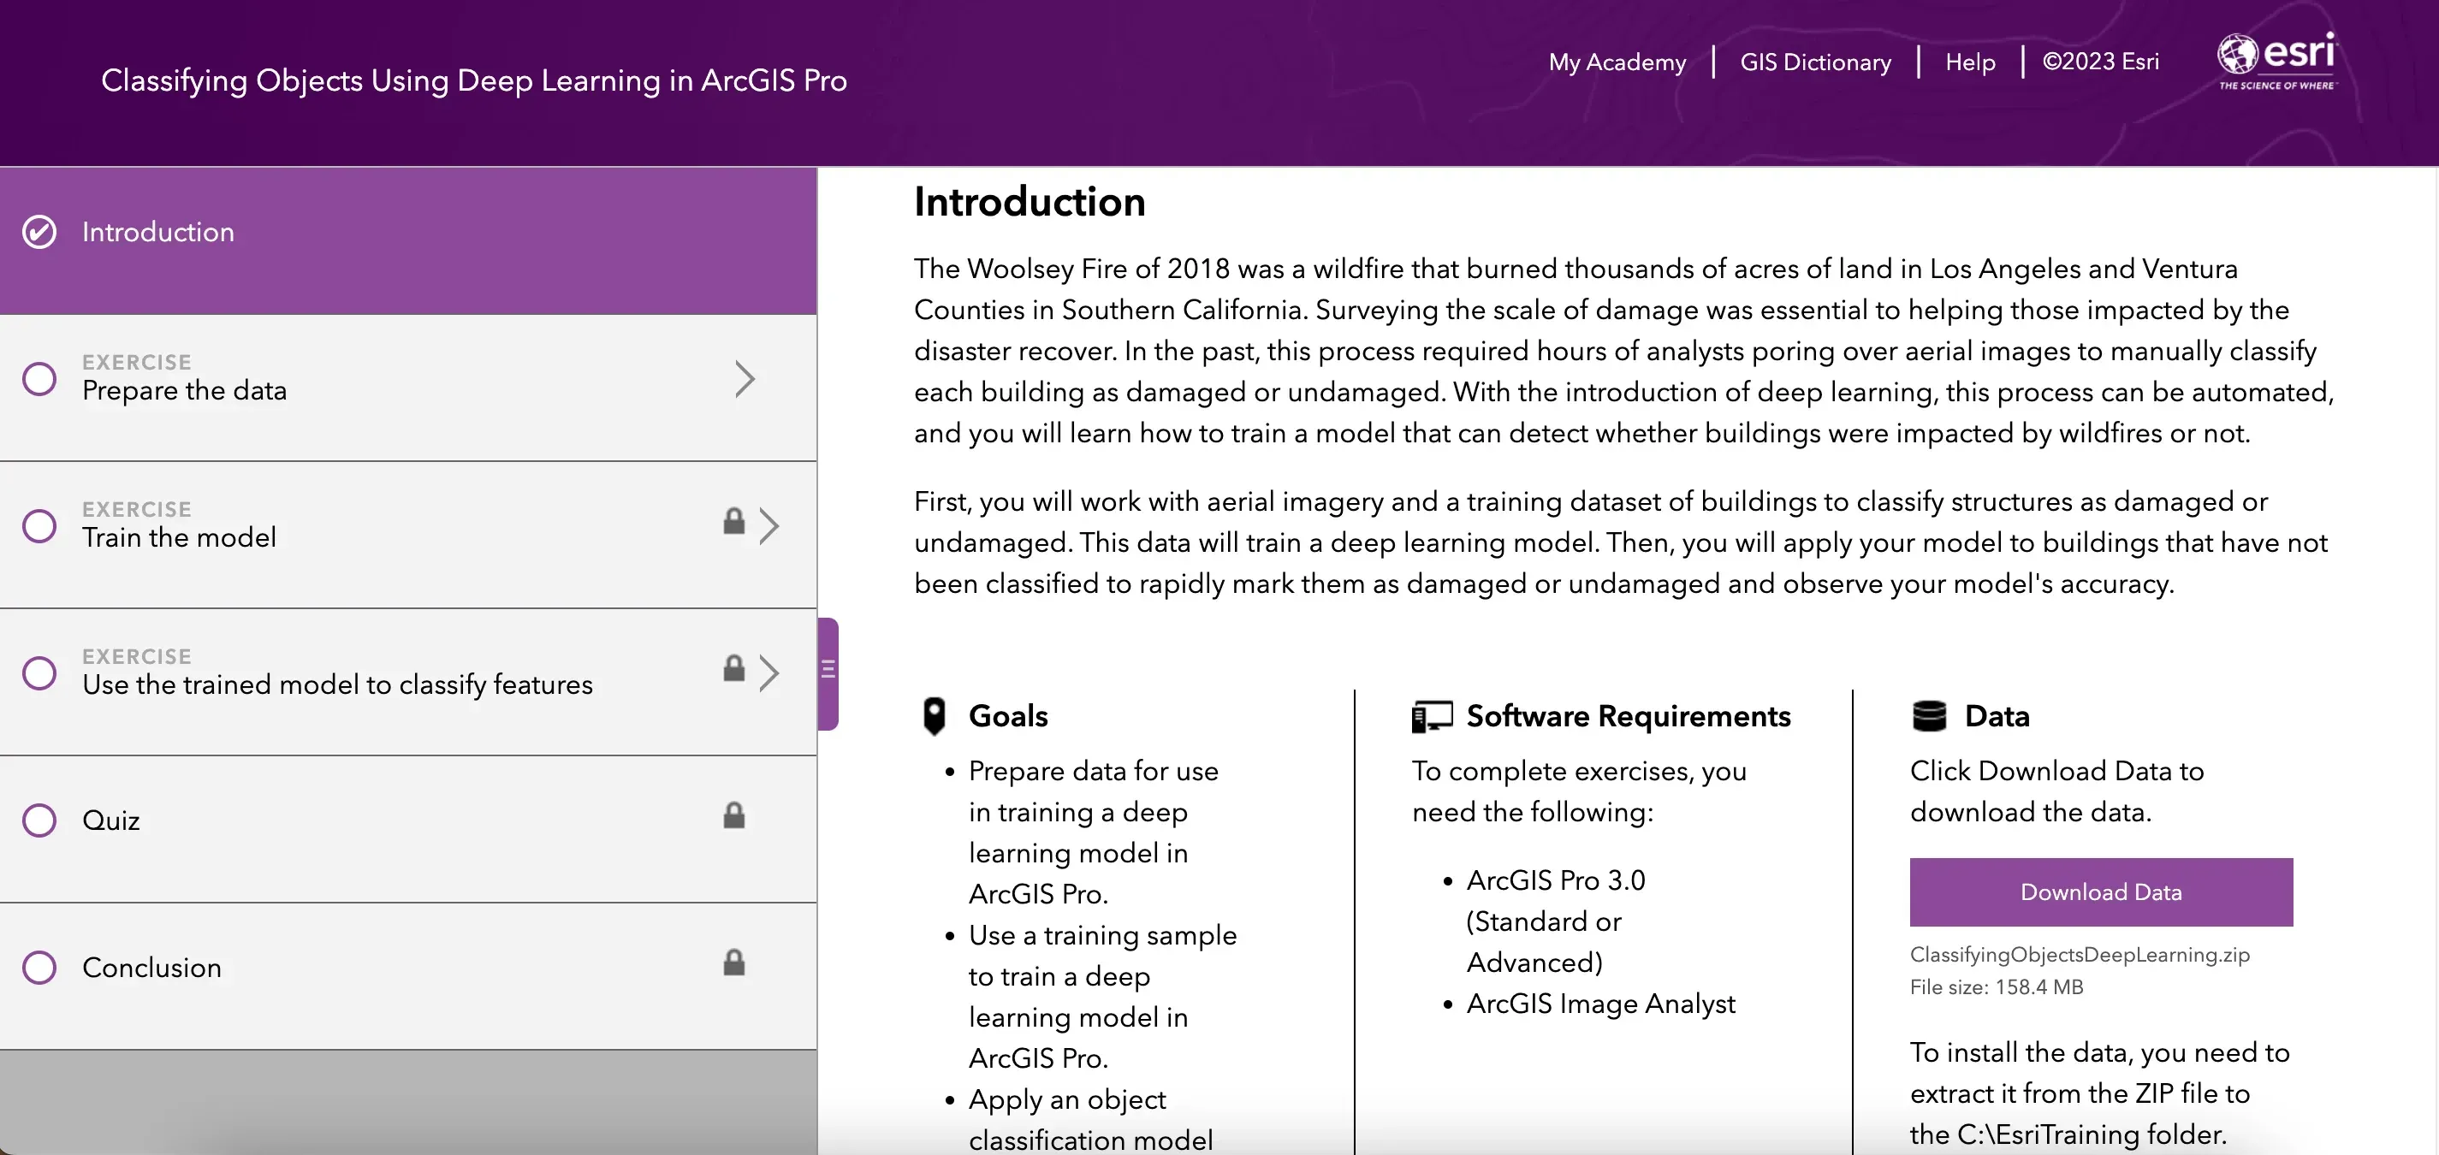
Task: Open Use the trained model to classify features
Action: click(408, 683)
